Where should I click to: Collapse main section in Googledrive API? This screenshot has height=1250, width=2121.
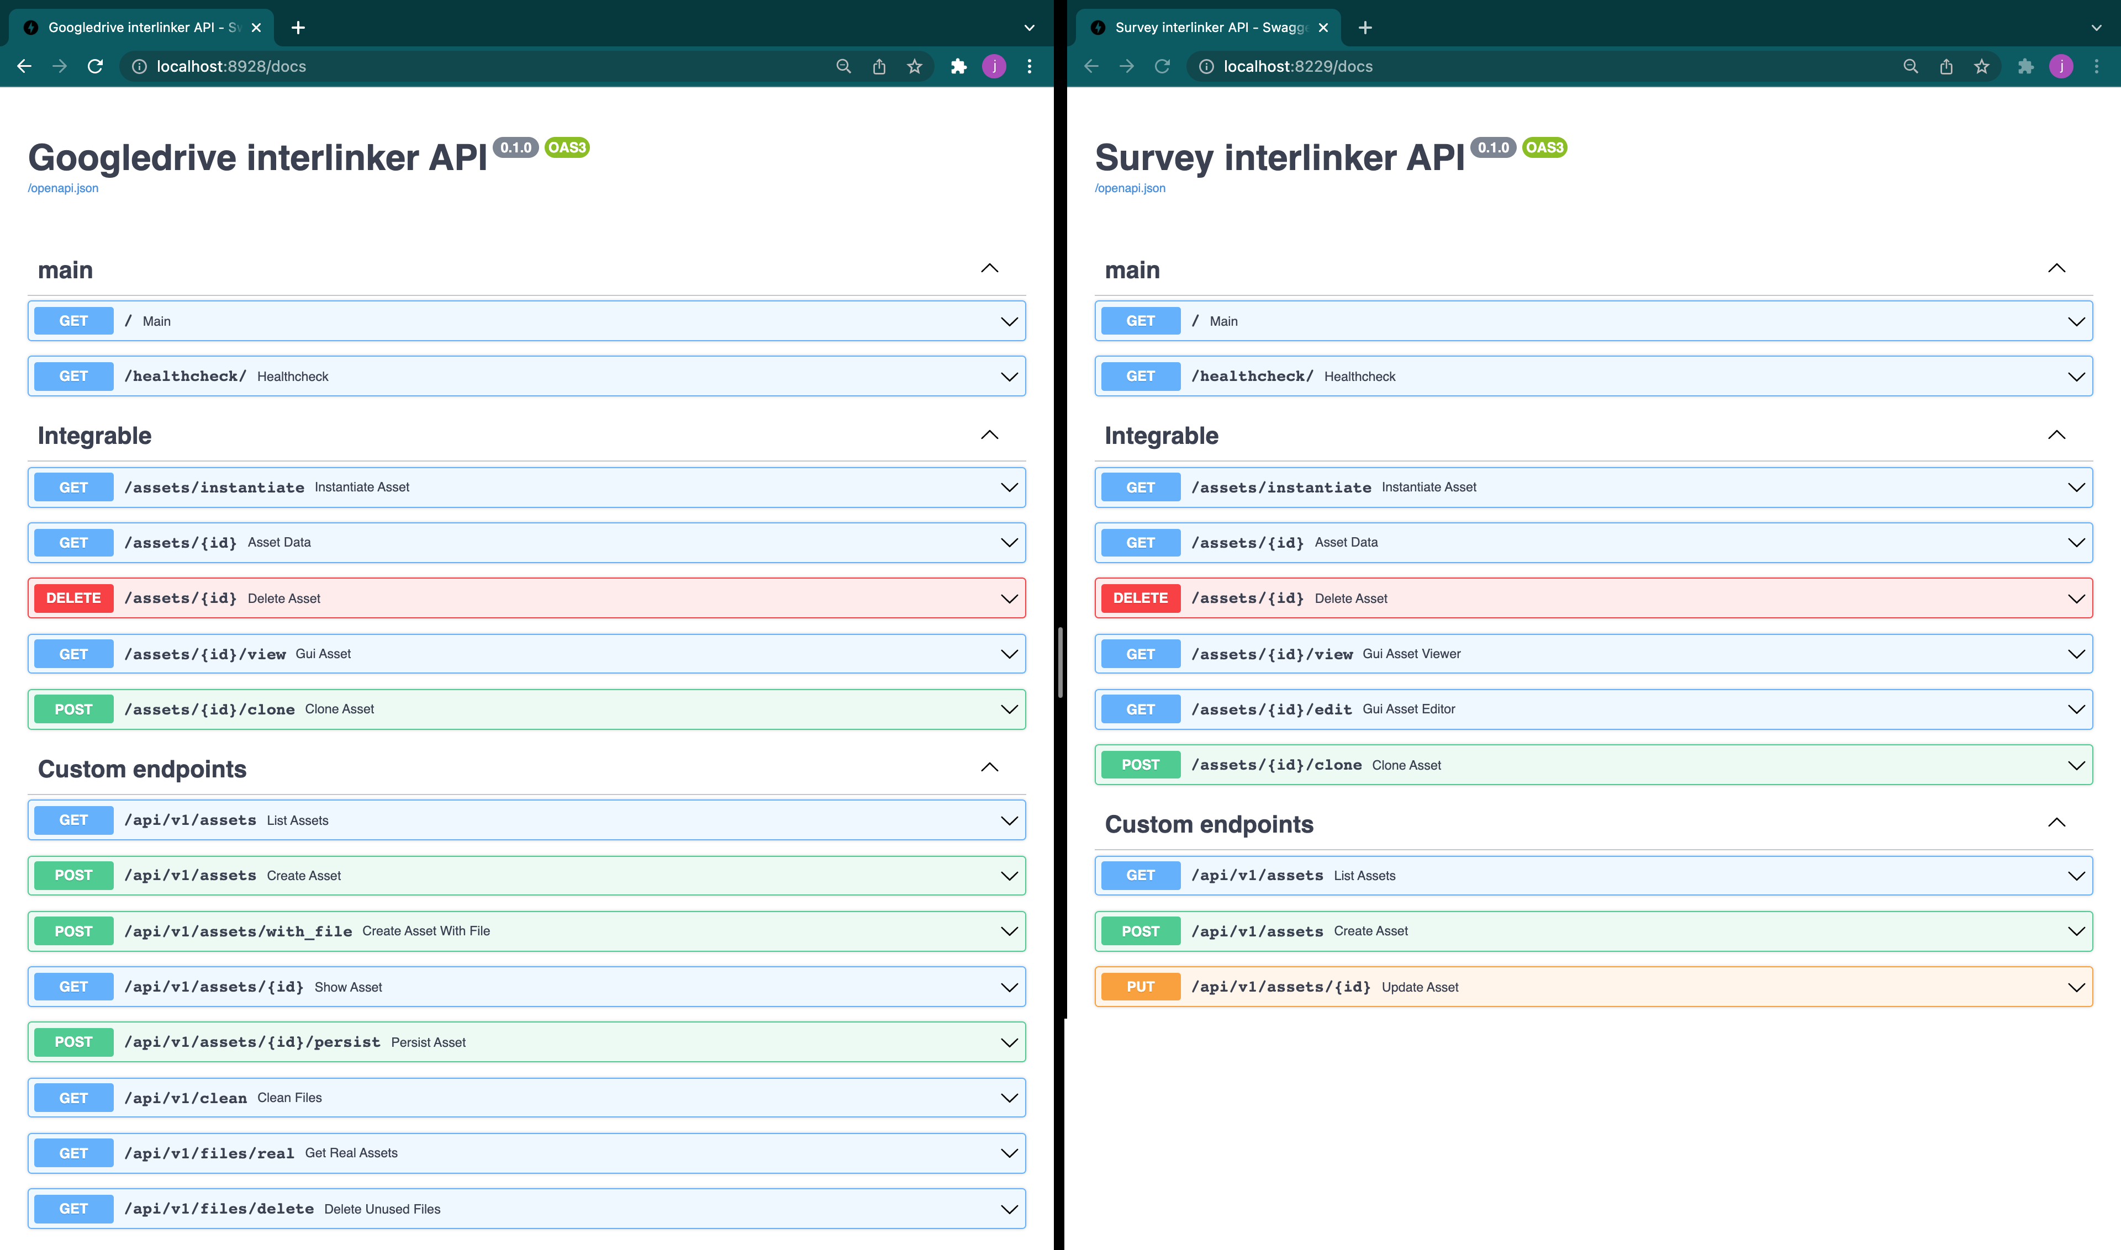pos(989,269)
